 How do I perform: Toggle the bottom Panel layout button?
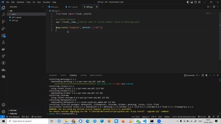192,2
